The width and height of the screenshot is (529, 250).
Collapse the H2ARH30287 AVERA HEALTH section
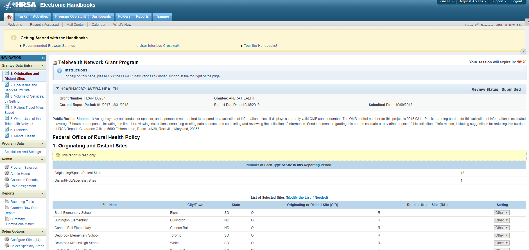57,89
